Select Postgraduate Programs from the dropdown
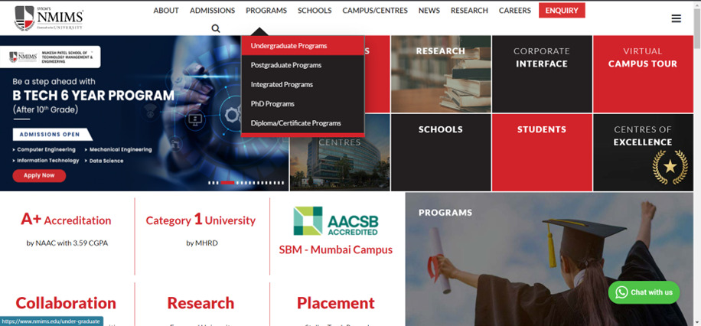The width and height of the screenshot is (701, 326). click(285, 65)
